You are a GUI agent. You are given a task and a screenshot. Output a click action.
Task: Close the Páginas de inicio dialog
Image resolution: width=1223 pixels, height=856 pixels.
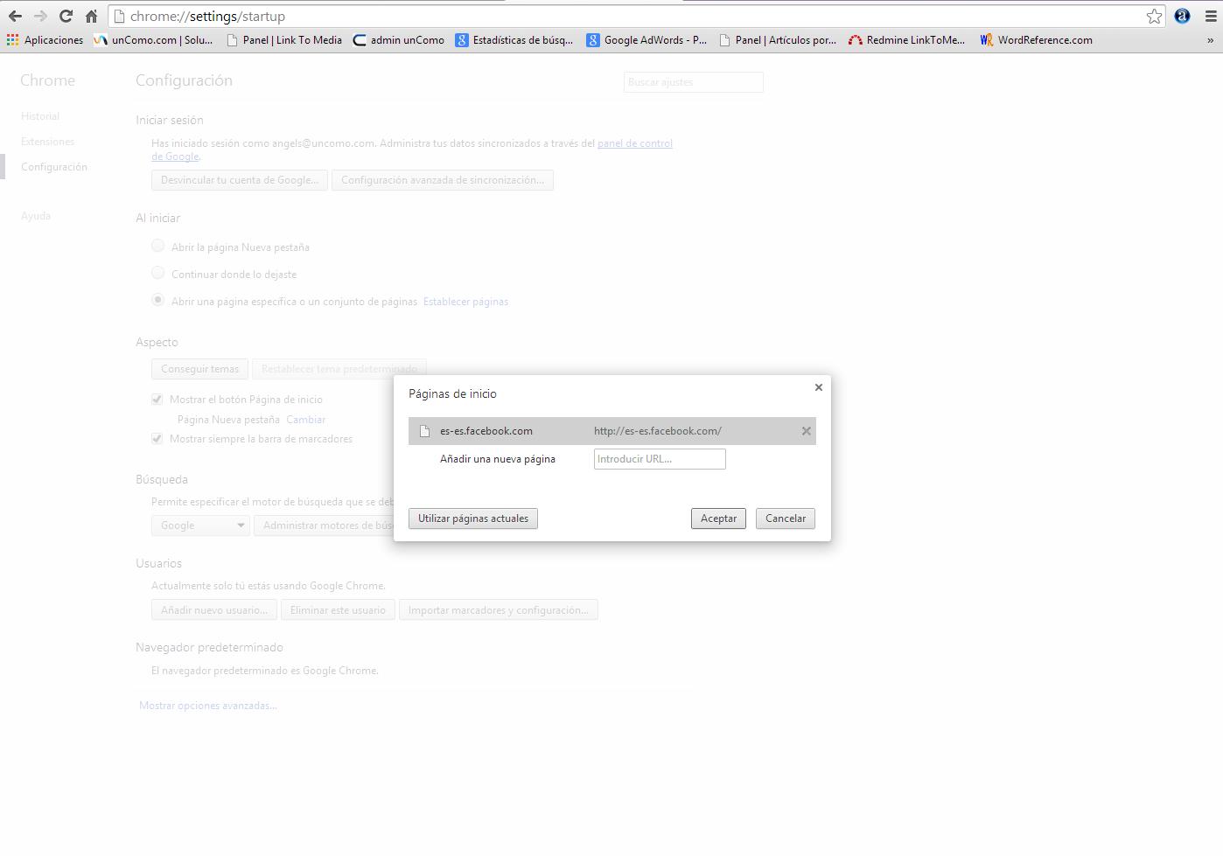point(819,387)
